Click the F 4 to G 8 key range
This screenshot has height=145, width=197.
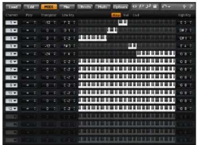pyautogui.click(x=156, y=54)
